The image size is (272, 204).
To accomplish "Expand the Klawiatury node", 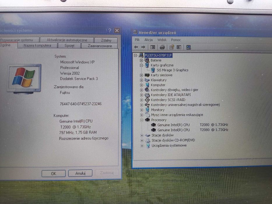I will pos(141,80).
